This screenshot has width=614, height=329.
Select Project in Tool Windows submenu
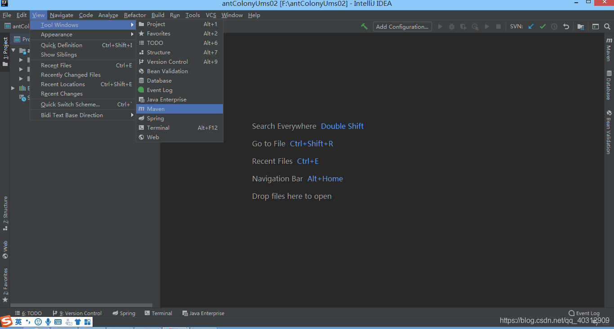pos(179,24)
